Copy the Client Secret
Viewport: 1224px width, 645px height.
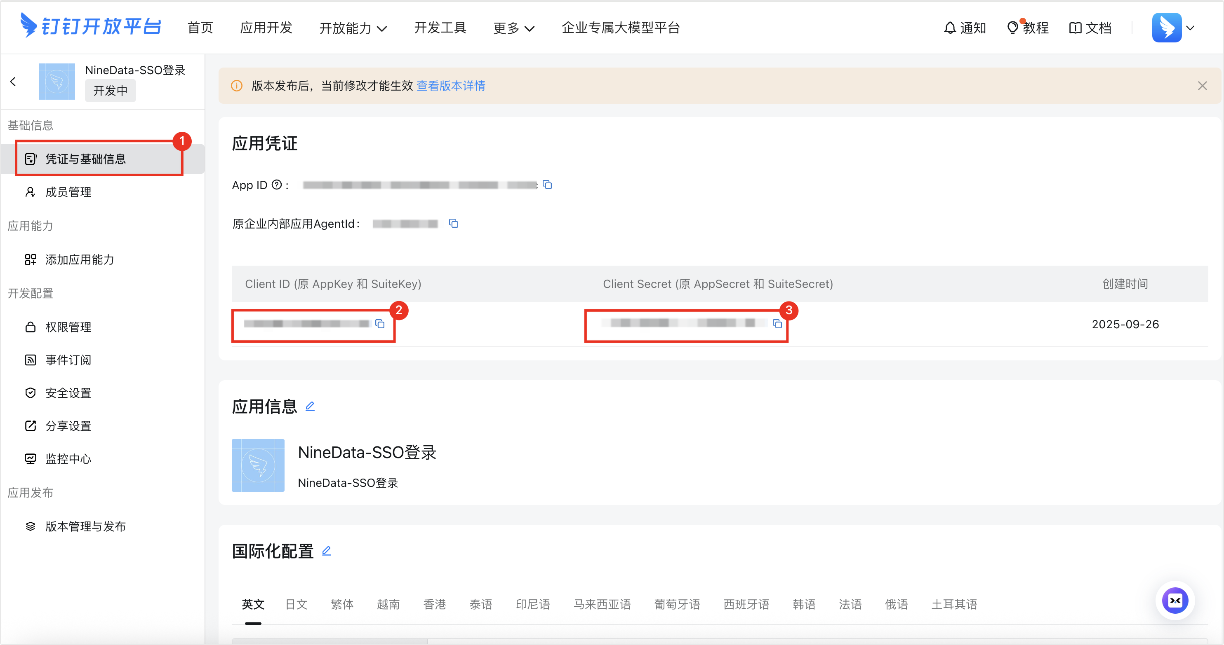point(777,324)
